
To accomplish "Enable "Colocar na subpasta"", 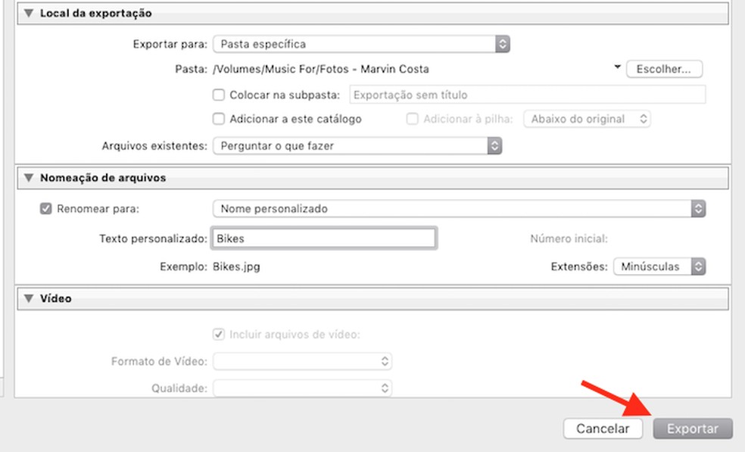I will pyautogui.click(x=218, y=95).
